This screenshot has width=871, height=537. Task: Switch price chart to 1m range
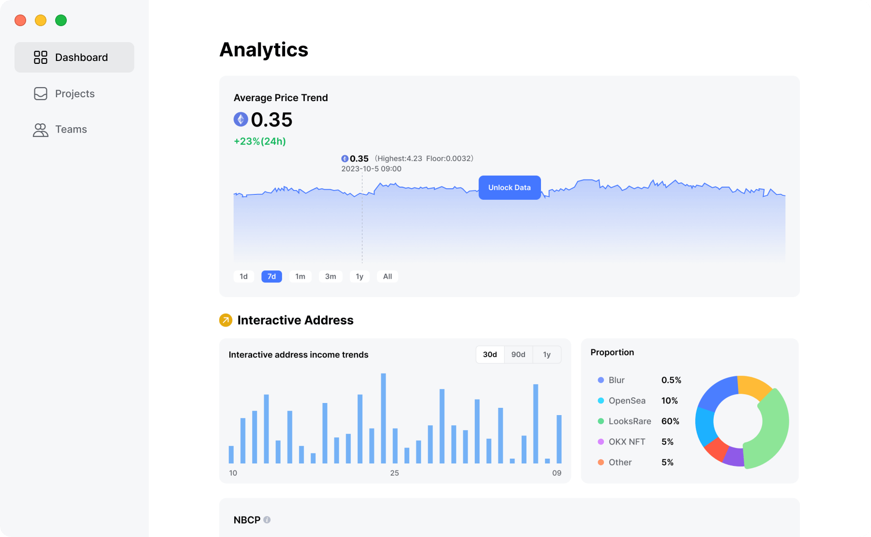click(x=300, y=277)
